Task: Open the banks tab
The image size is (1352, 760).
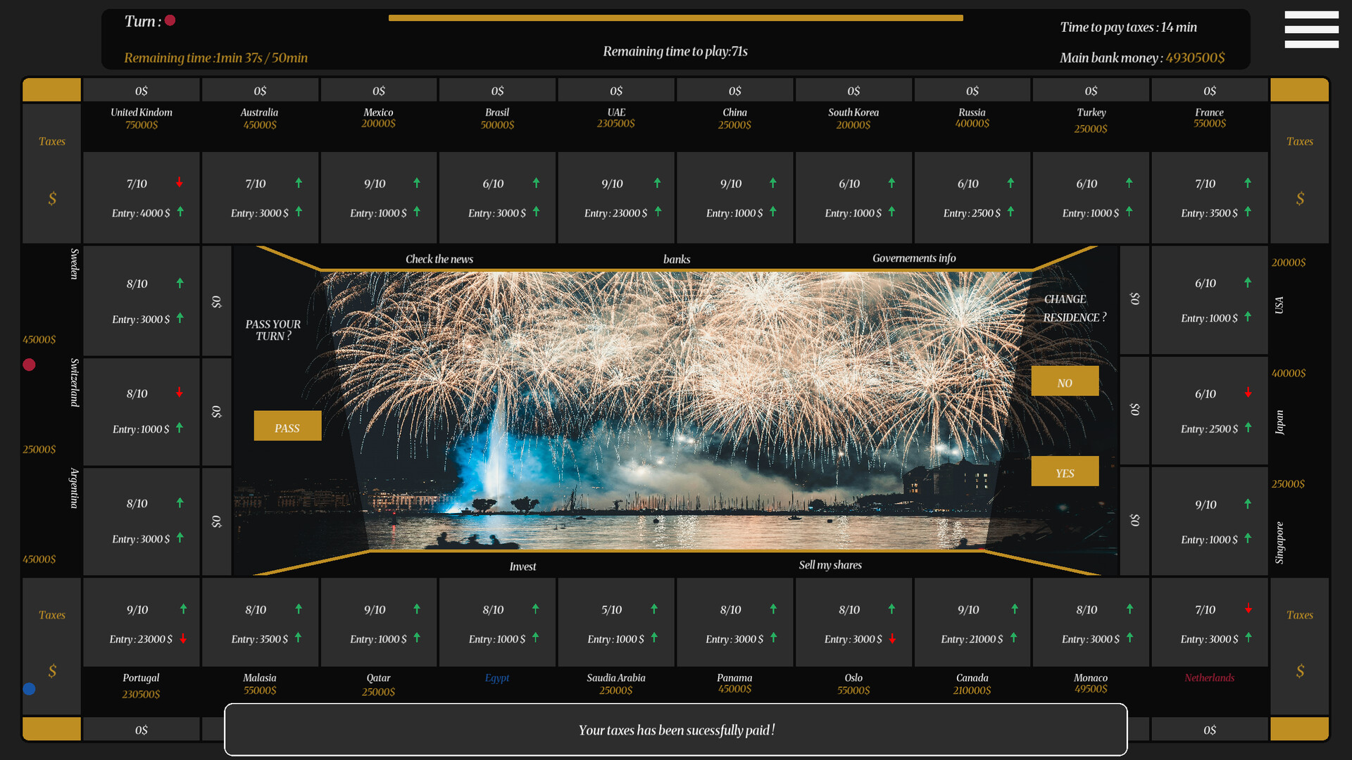Action: click(676, 259)
